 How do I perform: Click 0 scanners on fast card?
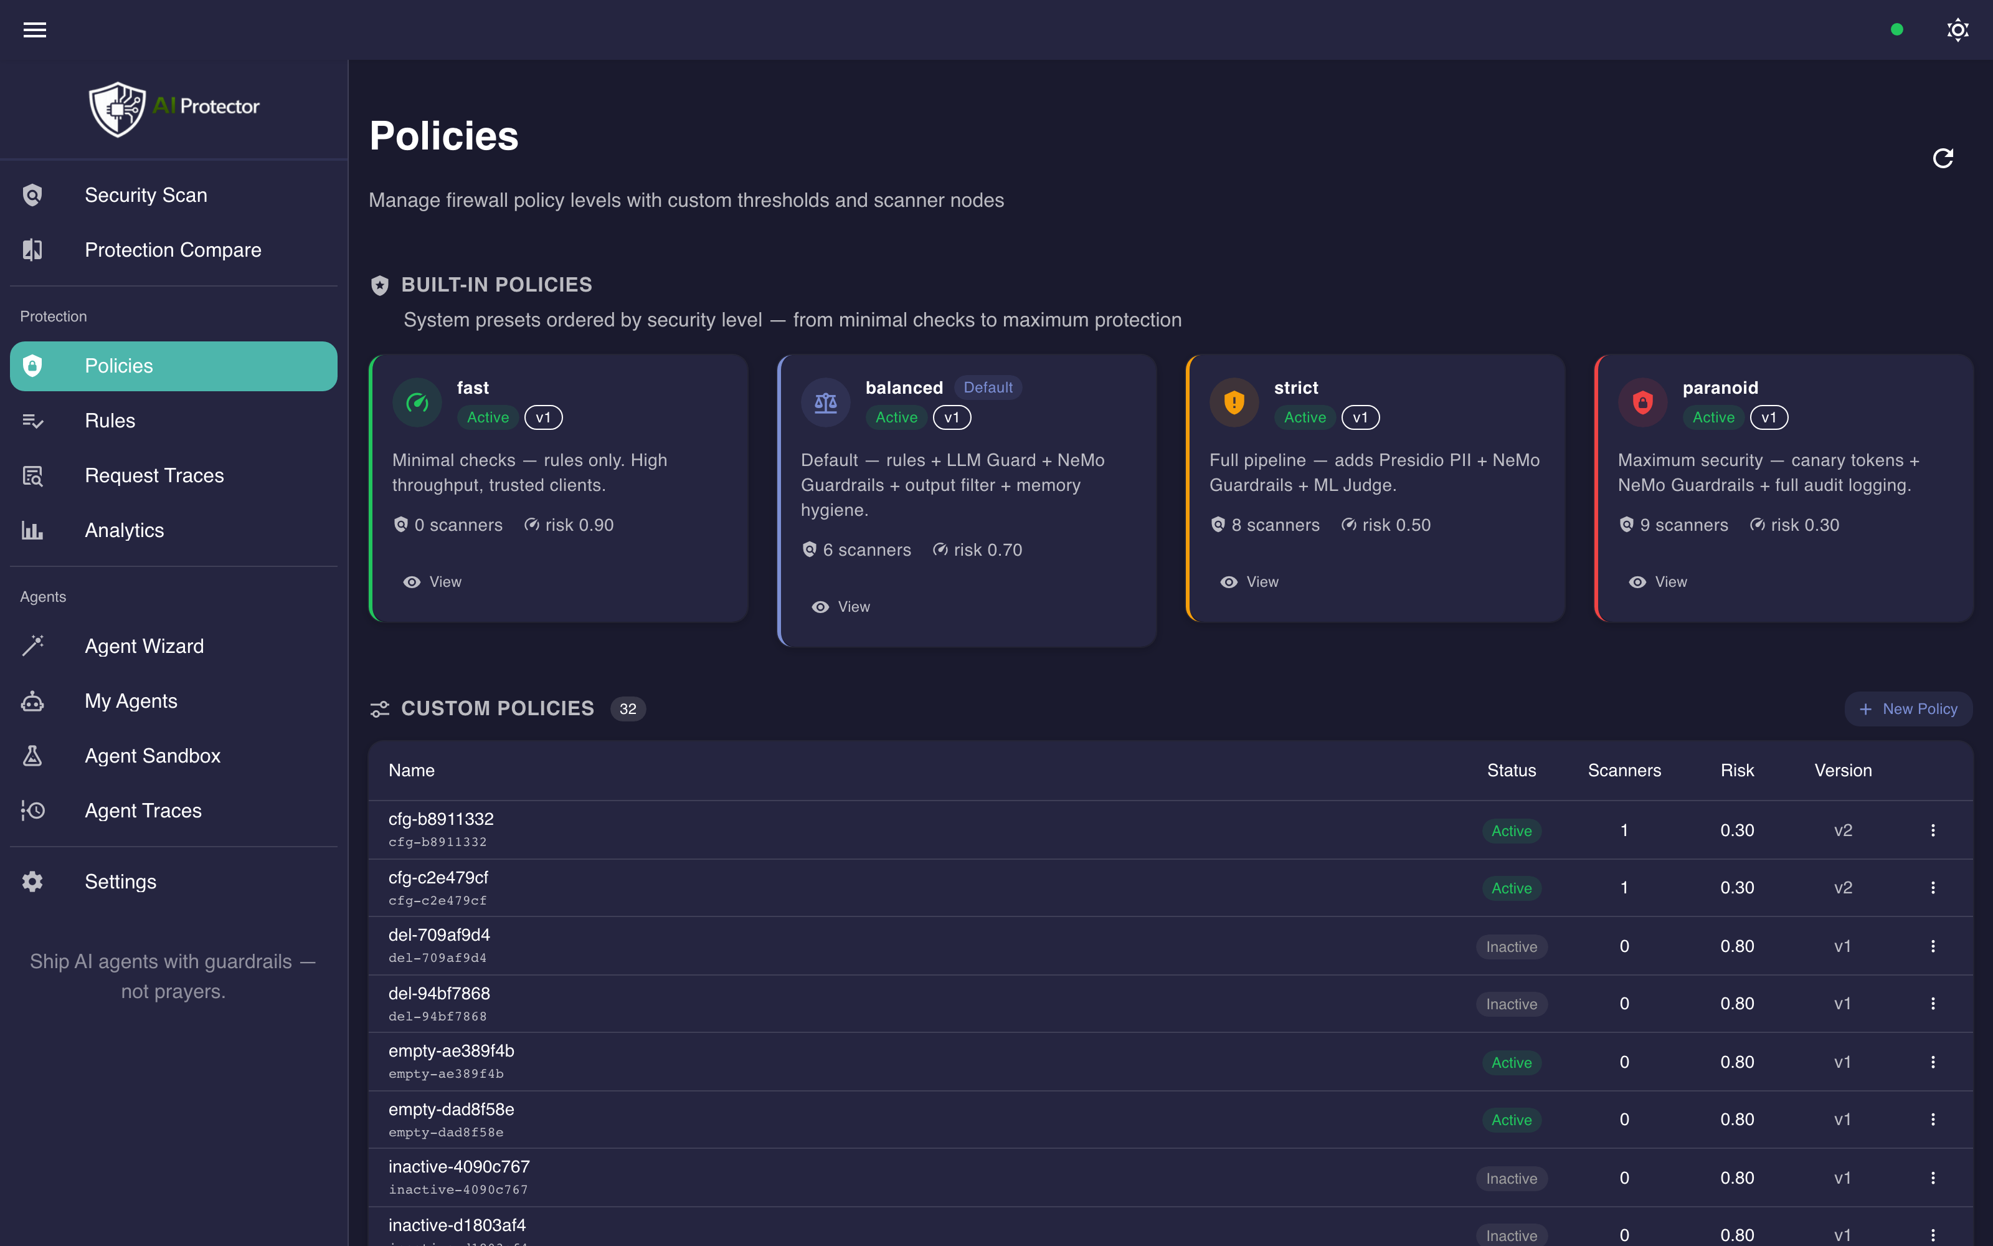[448, 525]
